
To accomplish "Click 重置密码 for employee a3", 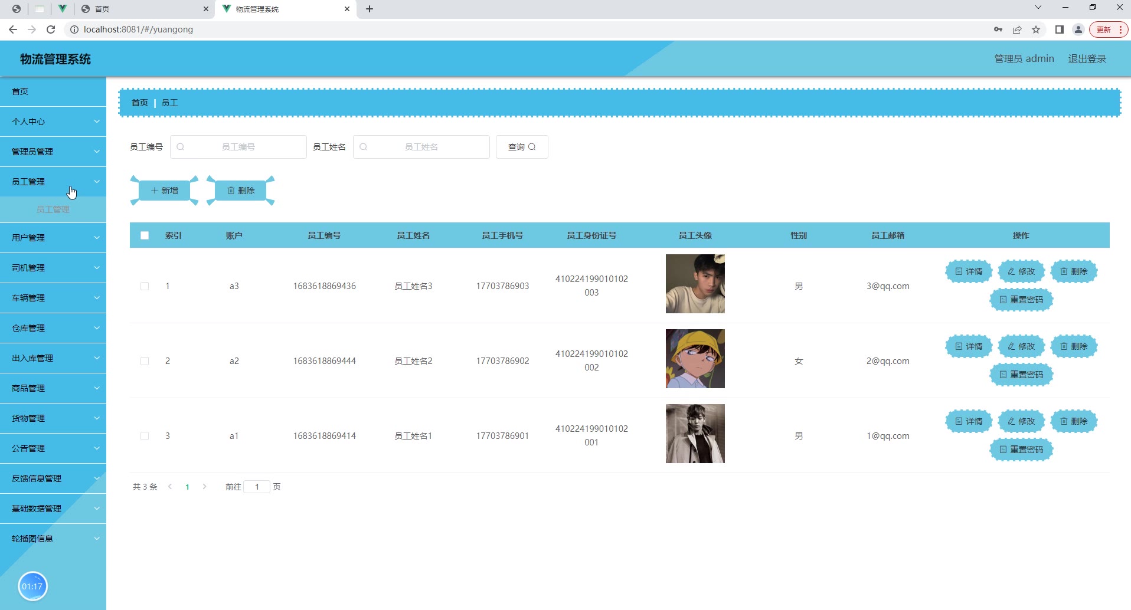I will click(1021, 300).
